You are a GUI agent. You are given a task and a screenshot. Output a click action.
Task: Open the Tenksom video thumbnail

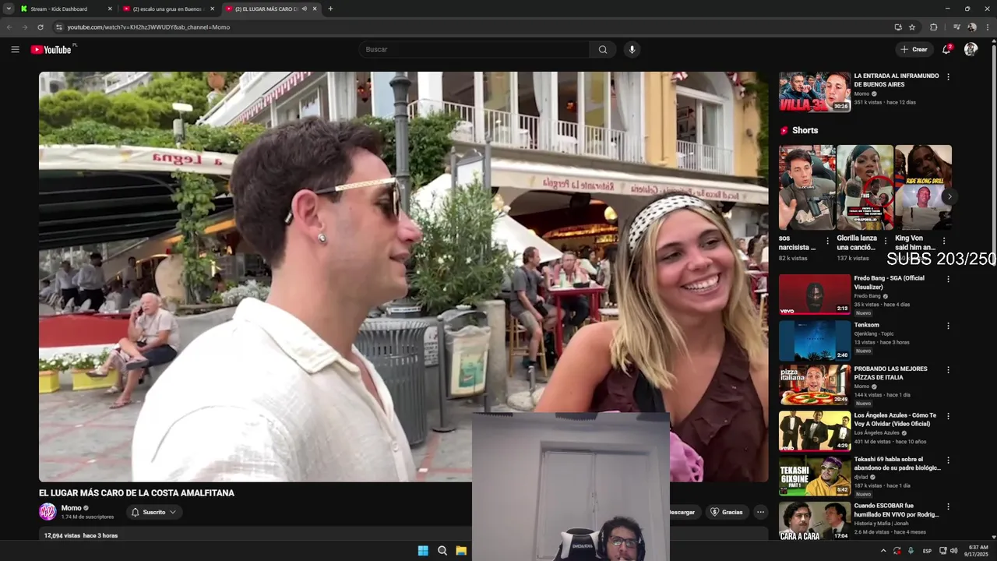pos(815,340)
